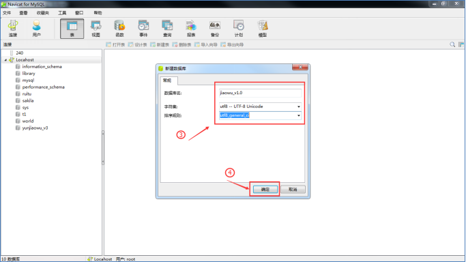
Task: Open the Model (模型) toolbar icon
Action: (263, 29)
